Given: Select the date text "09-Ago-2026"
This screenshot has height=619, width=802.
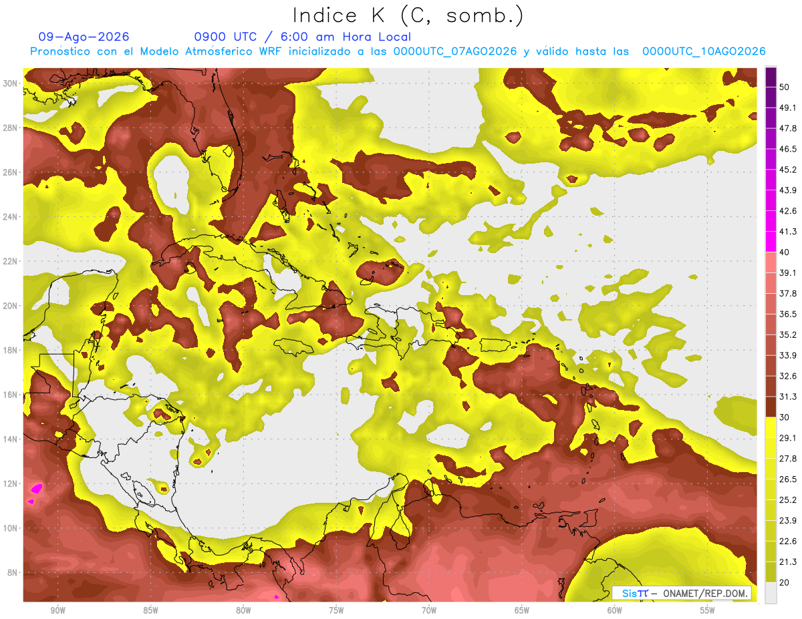Looking at the screenshot, I should [84, 37].
